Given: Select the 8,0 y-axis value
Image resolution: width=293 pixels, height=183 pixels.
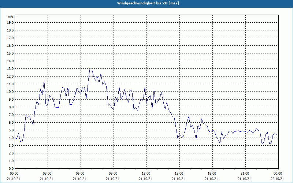Looking at the screenshot, I should click(x=11, y=107).
